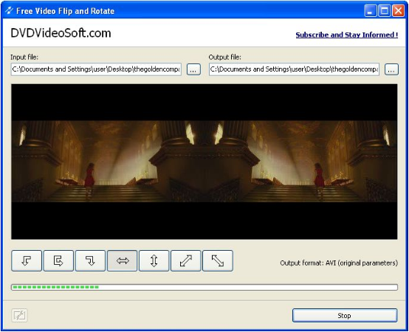This screenshot has width=409, height=332.
Task: Click the DVDVideoSoft.com logo text
Action: [61, 33]
